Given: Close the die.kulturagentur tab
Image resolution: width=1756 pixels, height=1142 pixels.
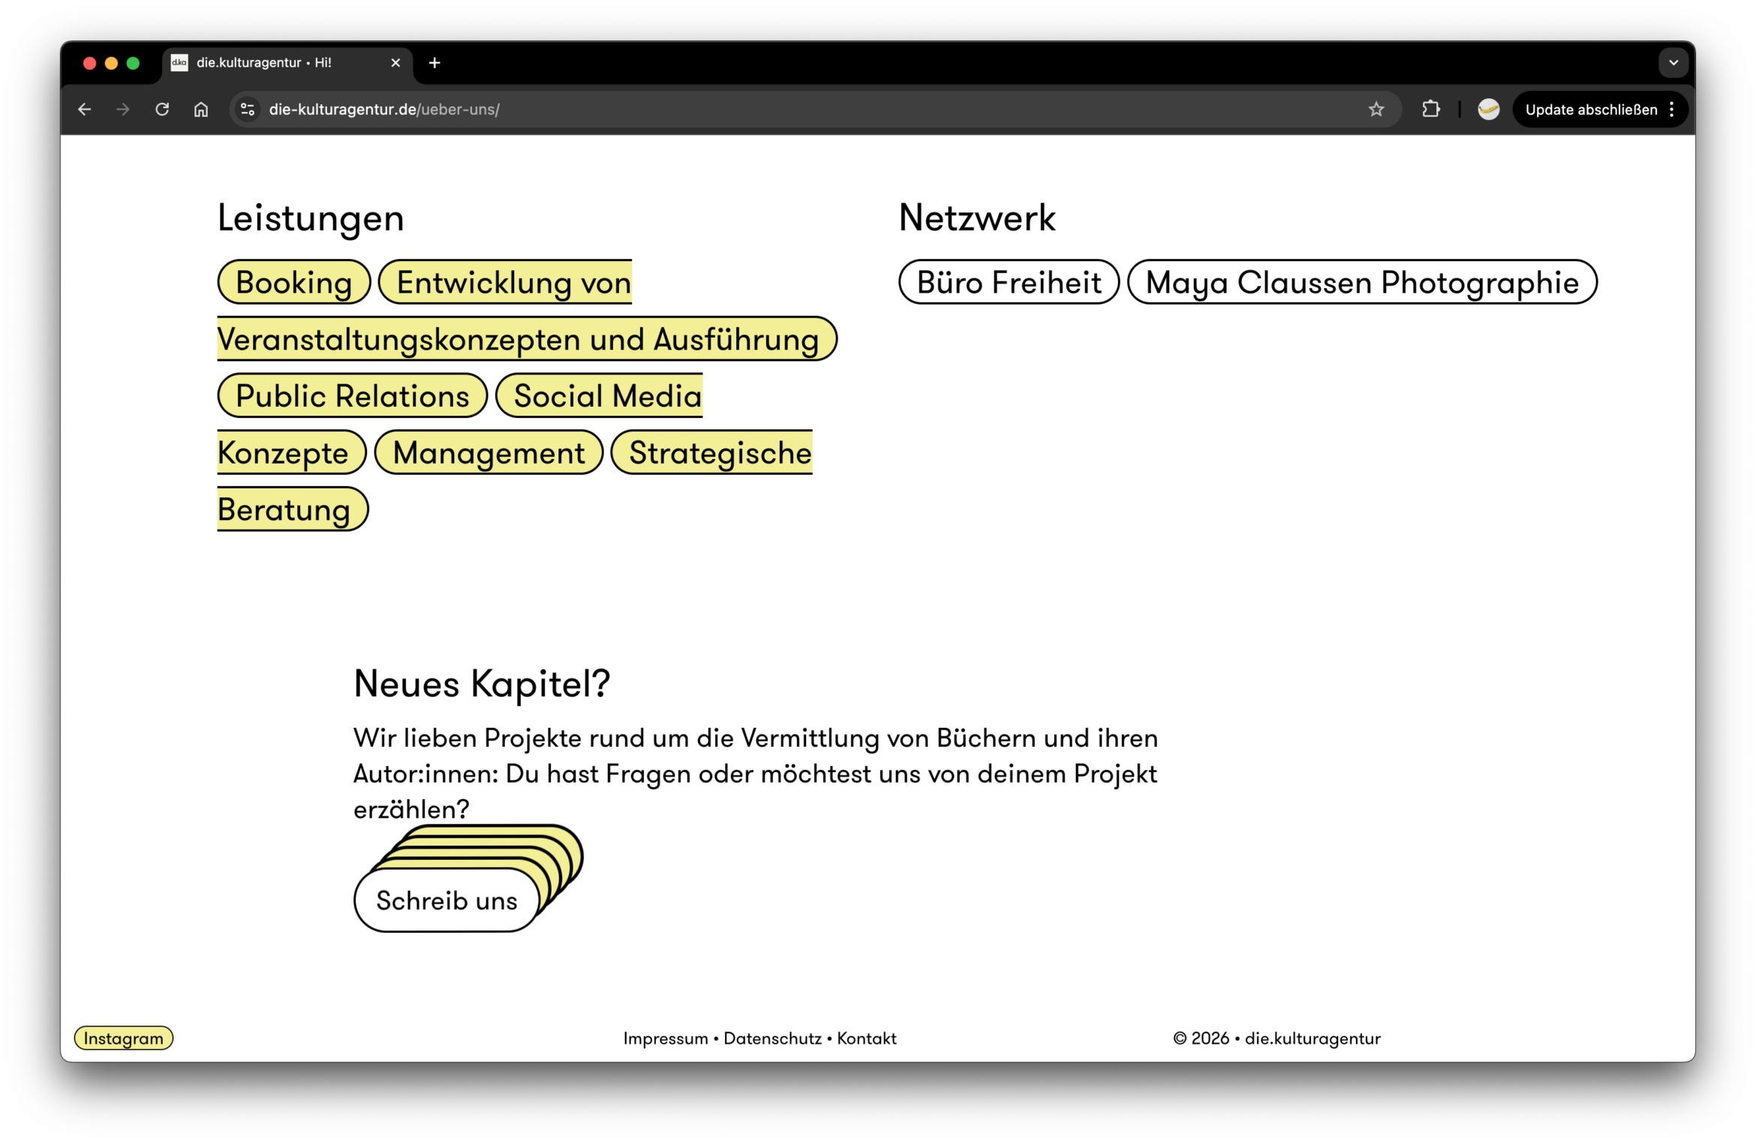Looking at the screenshot, I should (395, 63).
